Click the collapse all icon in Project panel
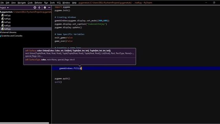Image resolution: width=220 pixels, height=124 pixels. click(x=39, y=8)
